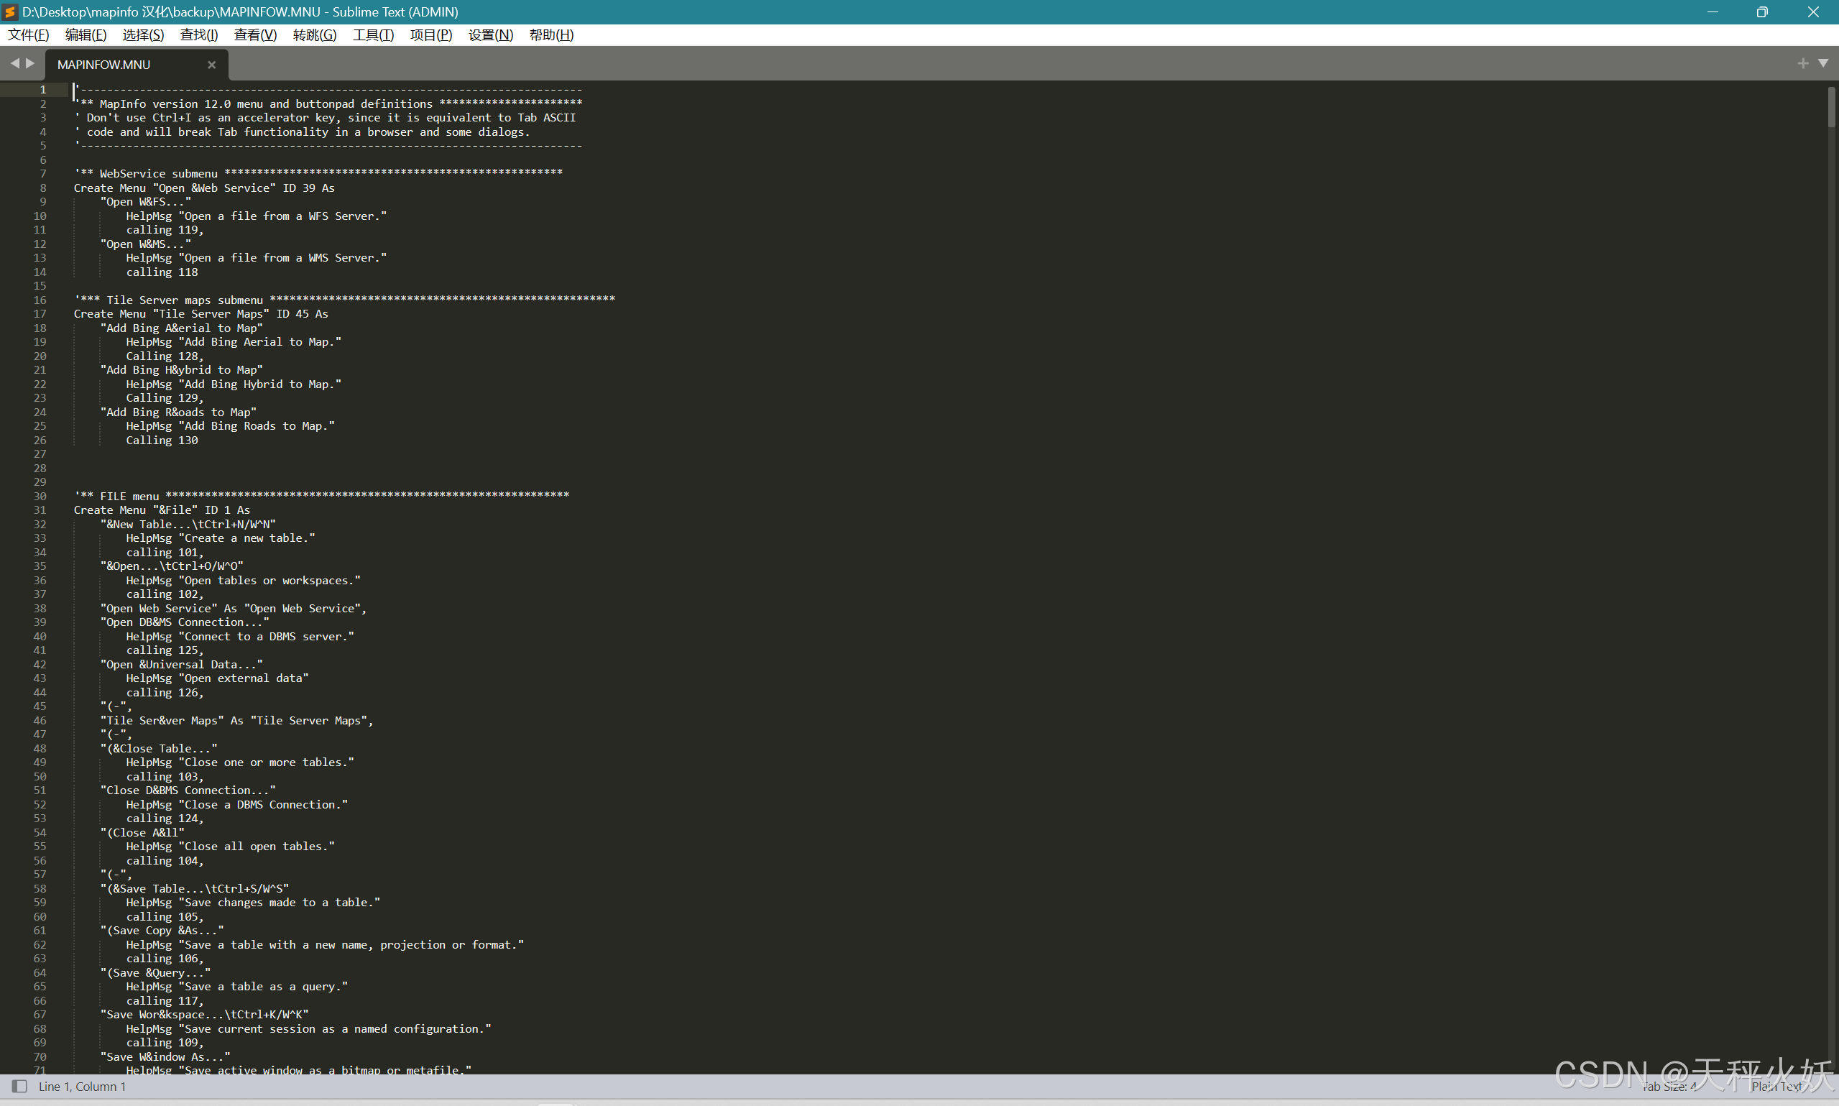Click Sublime Text app icon in title bar
This screenshot has width=1839, height=1106.
tap(9, 11)
